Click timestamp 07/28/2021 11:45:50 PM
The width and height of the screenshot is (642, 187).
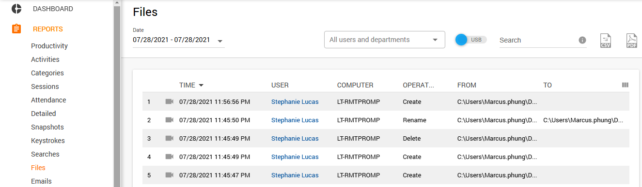pyautogui.click(x=215, y=120)
